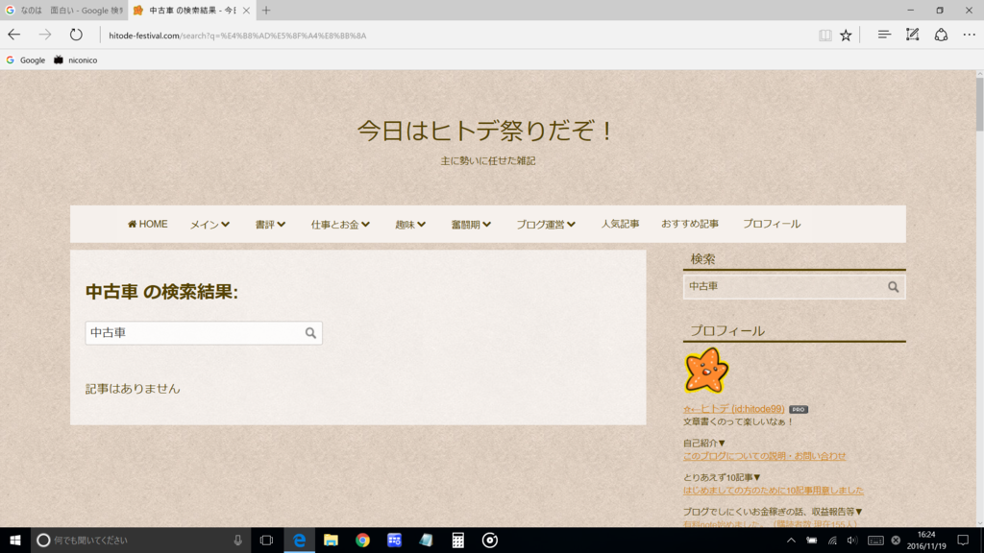Viewport: 984px width, 553px height.
Task: Click the starfish profile avatar
Action: 706,371
